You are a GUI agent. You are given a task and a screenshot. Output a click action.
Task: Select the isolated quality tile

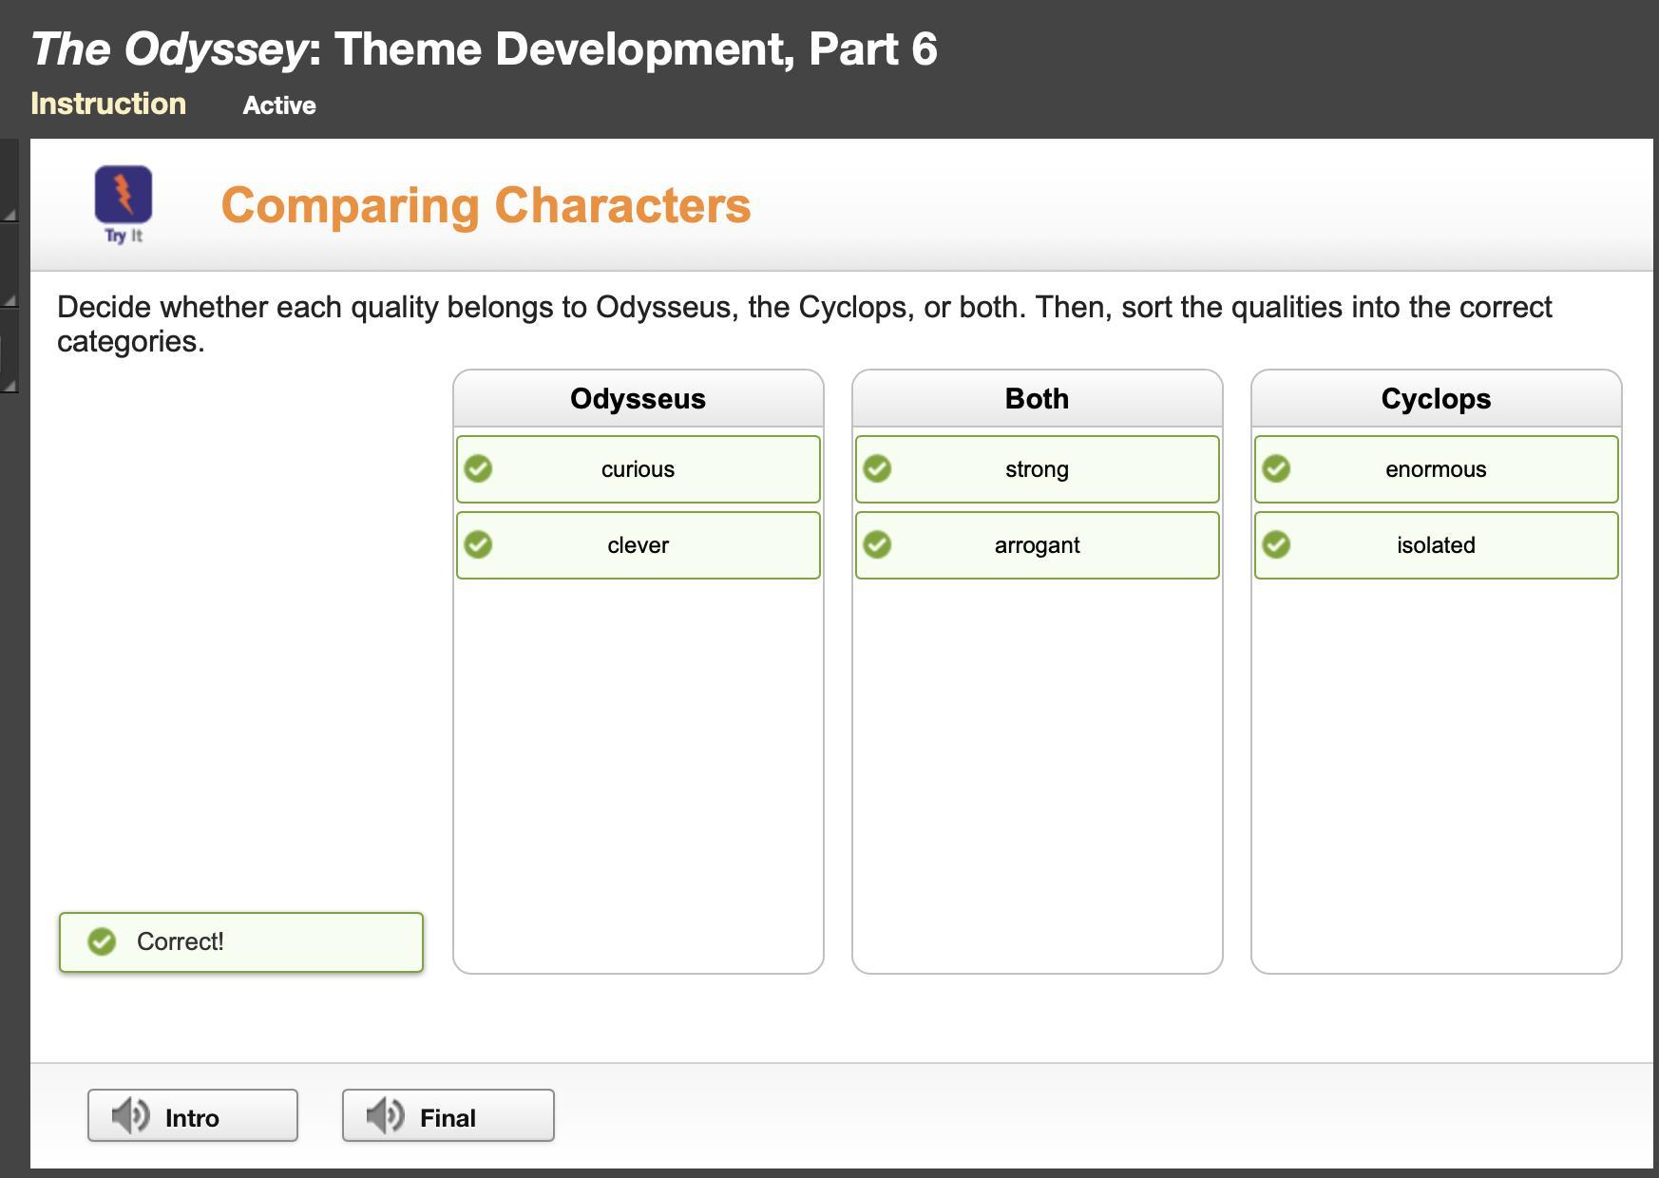(1437, 545)
